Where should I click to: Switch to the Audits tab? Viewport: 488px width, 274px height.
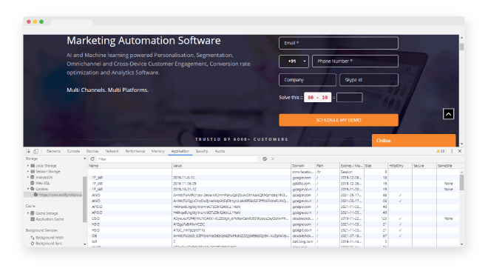[220, 151]
